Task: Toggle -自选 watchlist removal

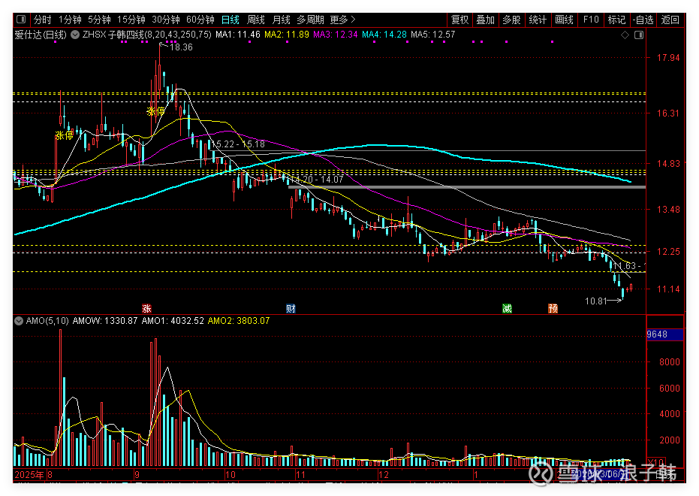Action: [643, 20]
